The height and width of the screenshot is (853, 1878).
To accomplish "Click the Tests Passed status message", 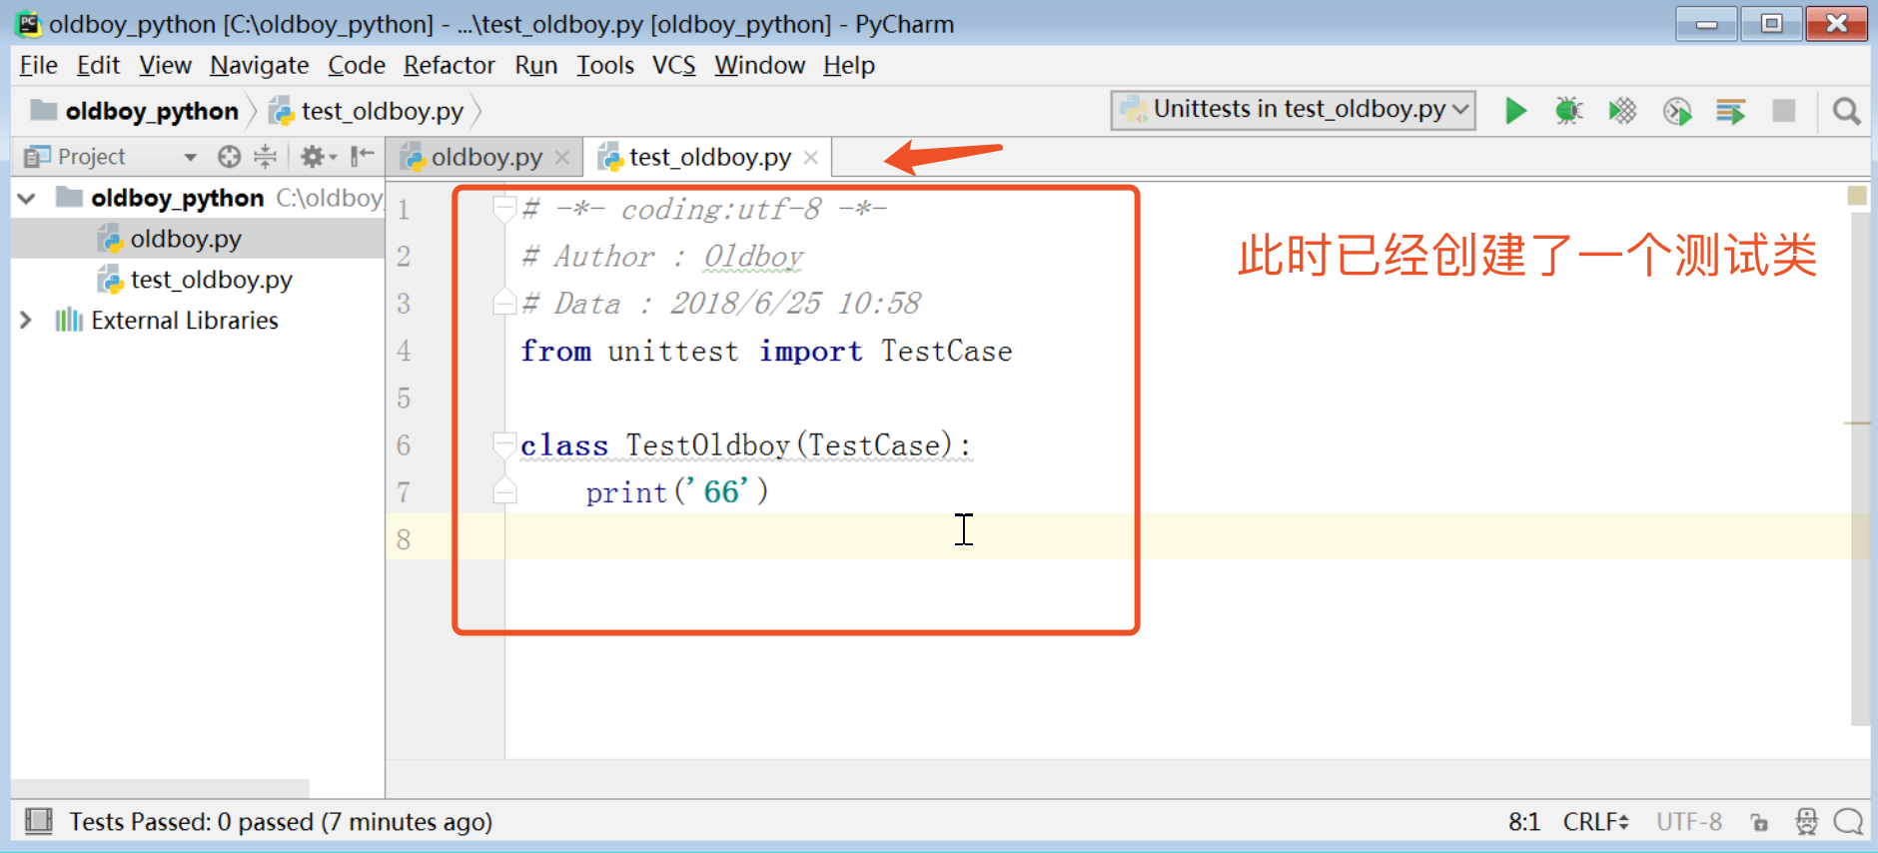I will [281, 822].
